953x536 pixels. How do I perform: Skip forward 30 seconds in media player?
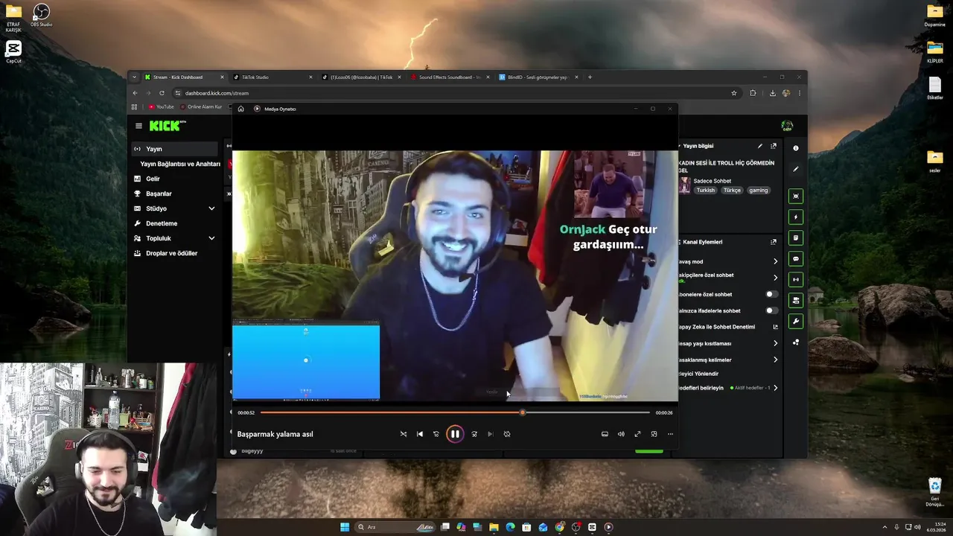pos(474,434)
